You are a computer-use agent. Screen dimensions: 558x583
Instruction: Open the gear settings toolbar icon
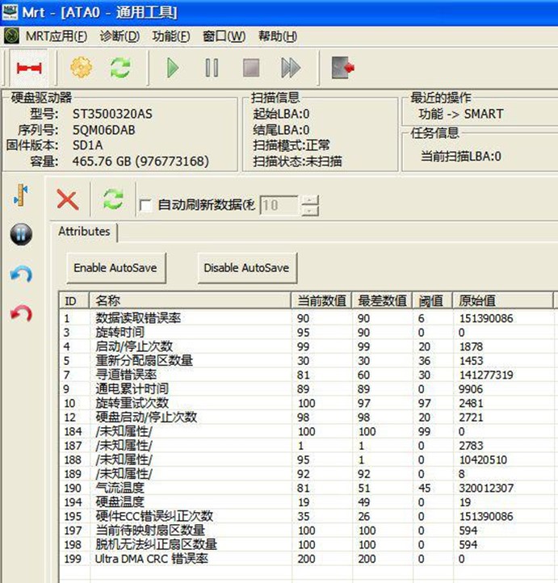pos(82,68)
